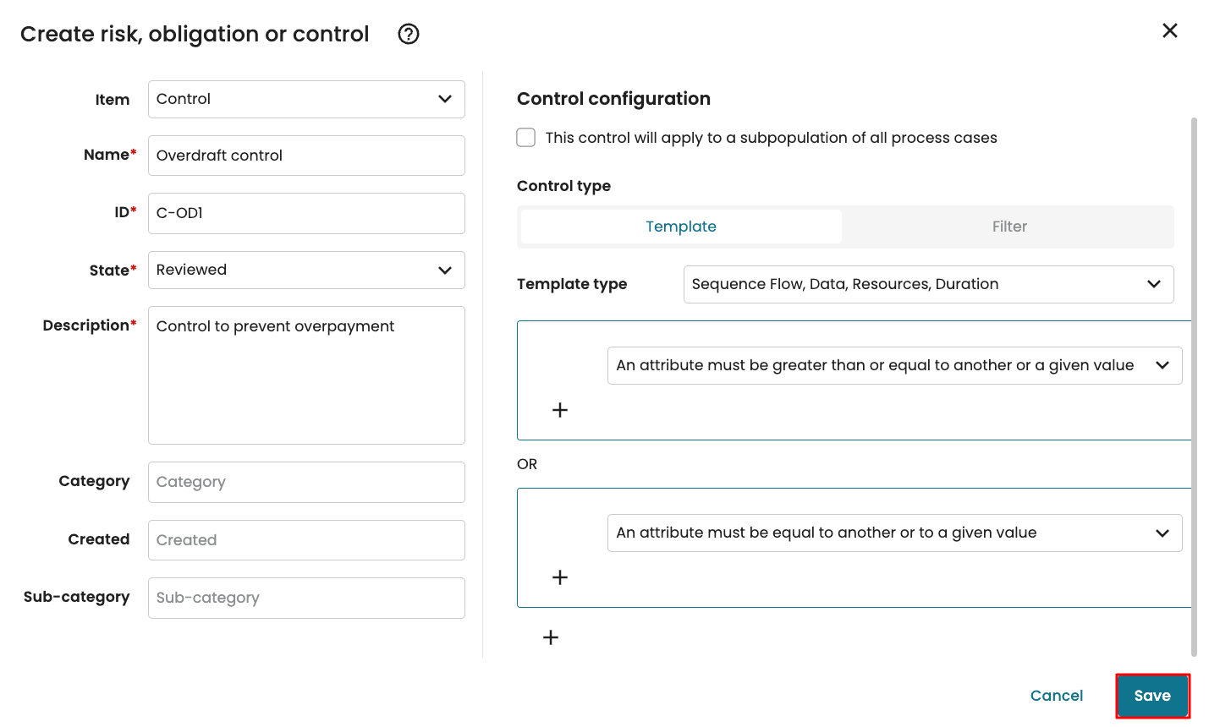1209x727 pixels.
Task: Open the Template type dropdown
Action: 928,284
